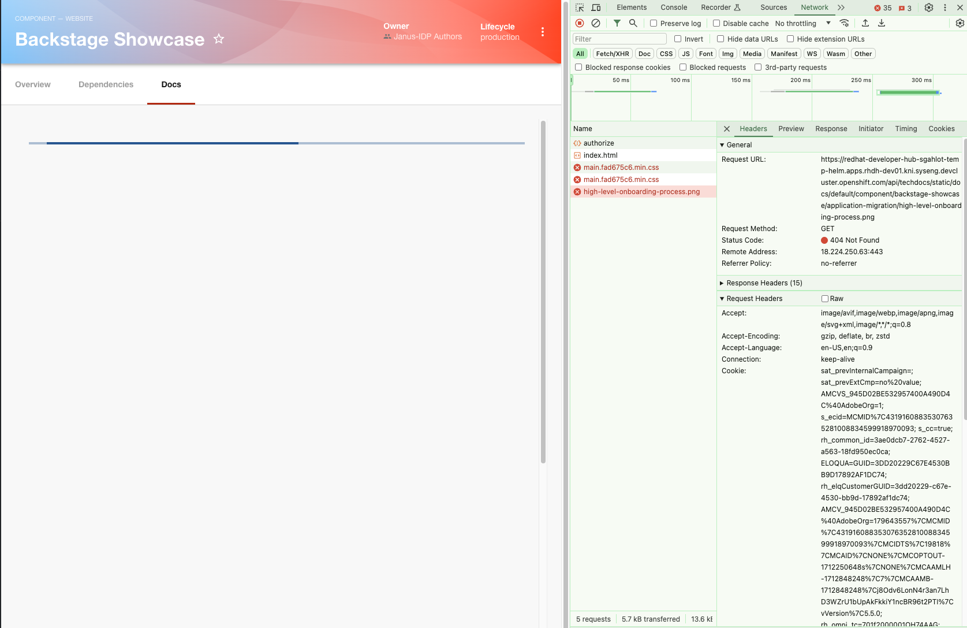The height and width of the screenshot is (628, 967).
Task: Select the authorize request row
Action: [643, 143]
